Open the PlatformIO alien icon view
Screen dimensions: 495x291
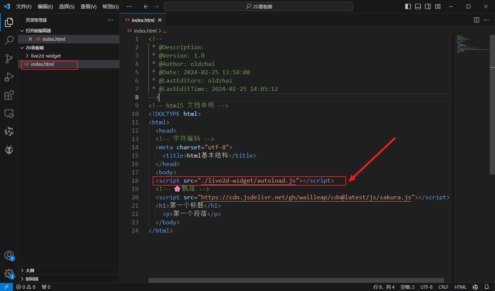[9, 150]
